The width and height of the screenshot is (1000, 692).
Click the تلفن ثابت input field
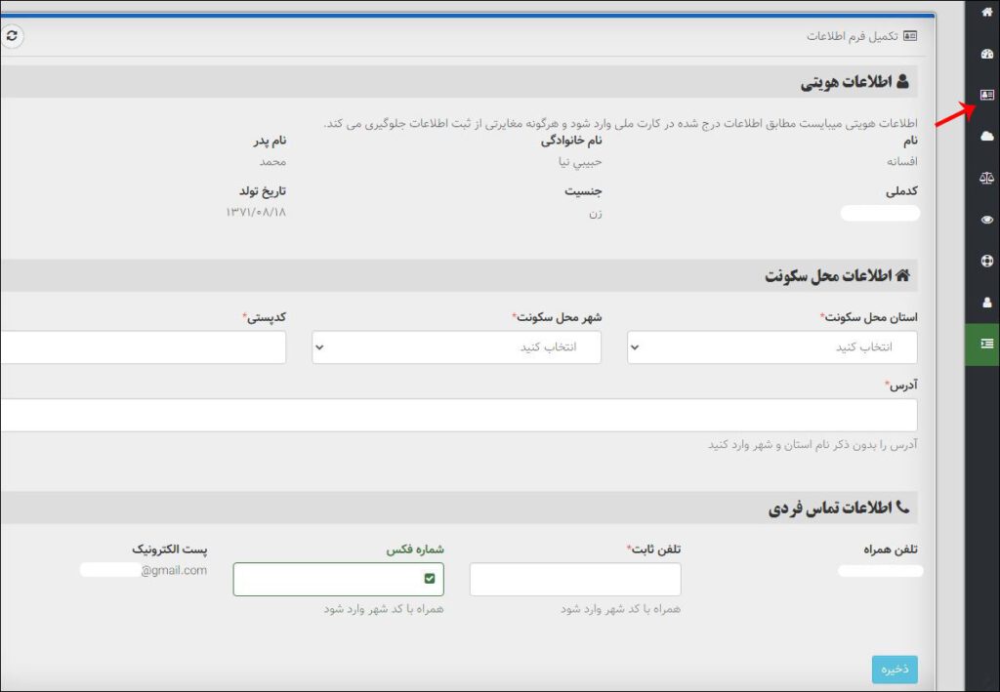click(x=575, y=579)
